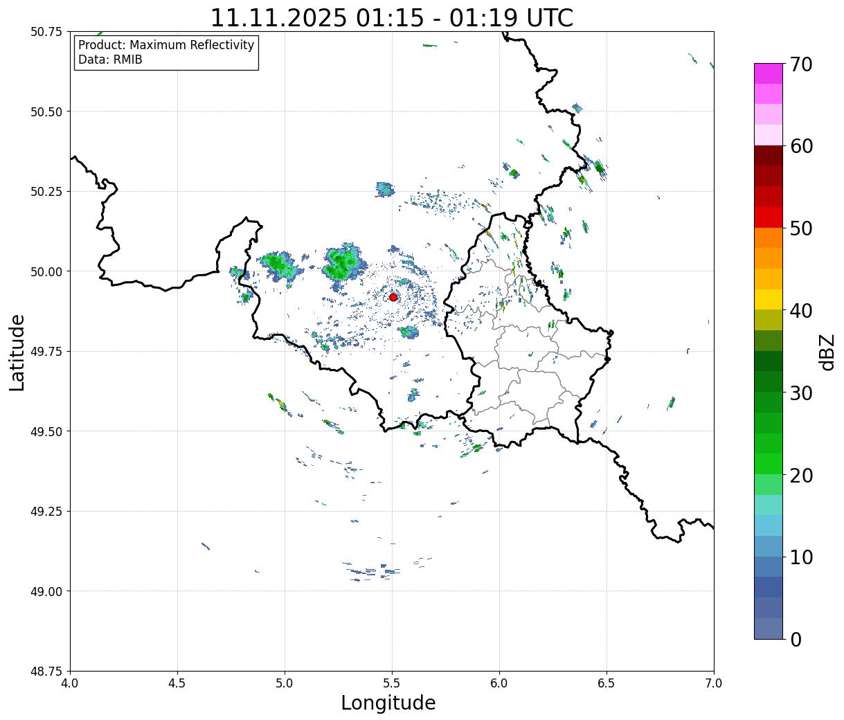Click the magenta top swatch of the colorbar

pyautogui.click(x=769, y=73)
